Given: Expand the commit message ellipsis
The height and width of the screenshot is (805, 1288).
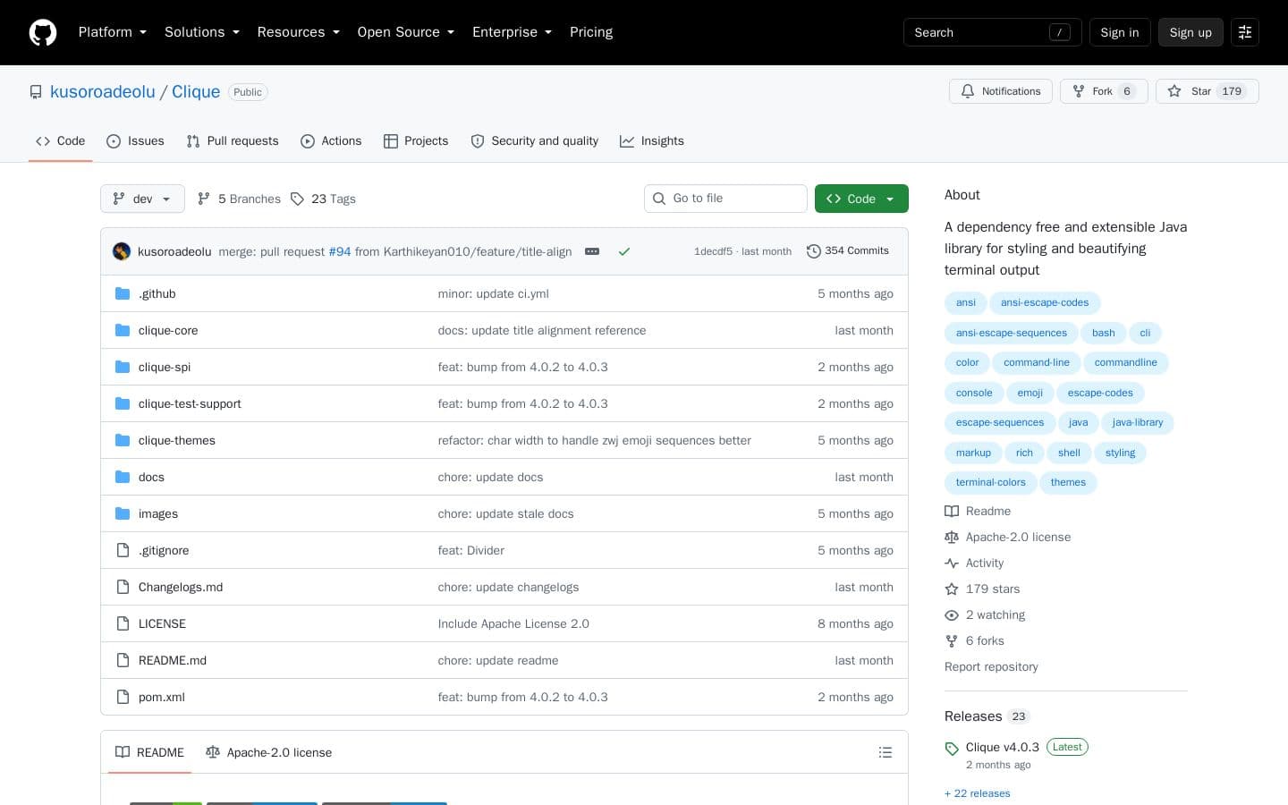Looking at the screenshot, I should (x=592, y=251).
